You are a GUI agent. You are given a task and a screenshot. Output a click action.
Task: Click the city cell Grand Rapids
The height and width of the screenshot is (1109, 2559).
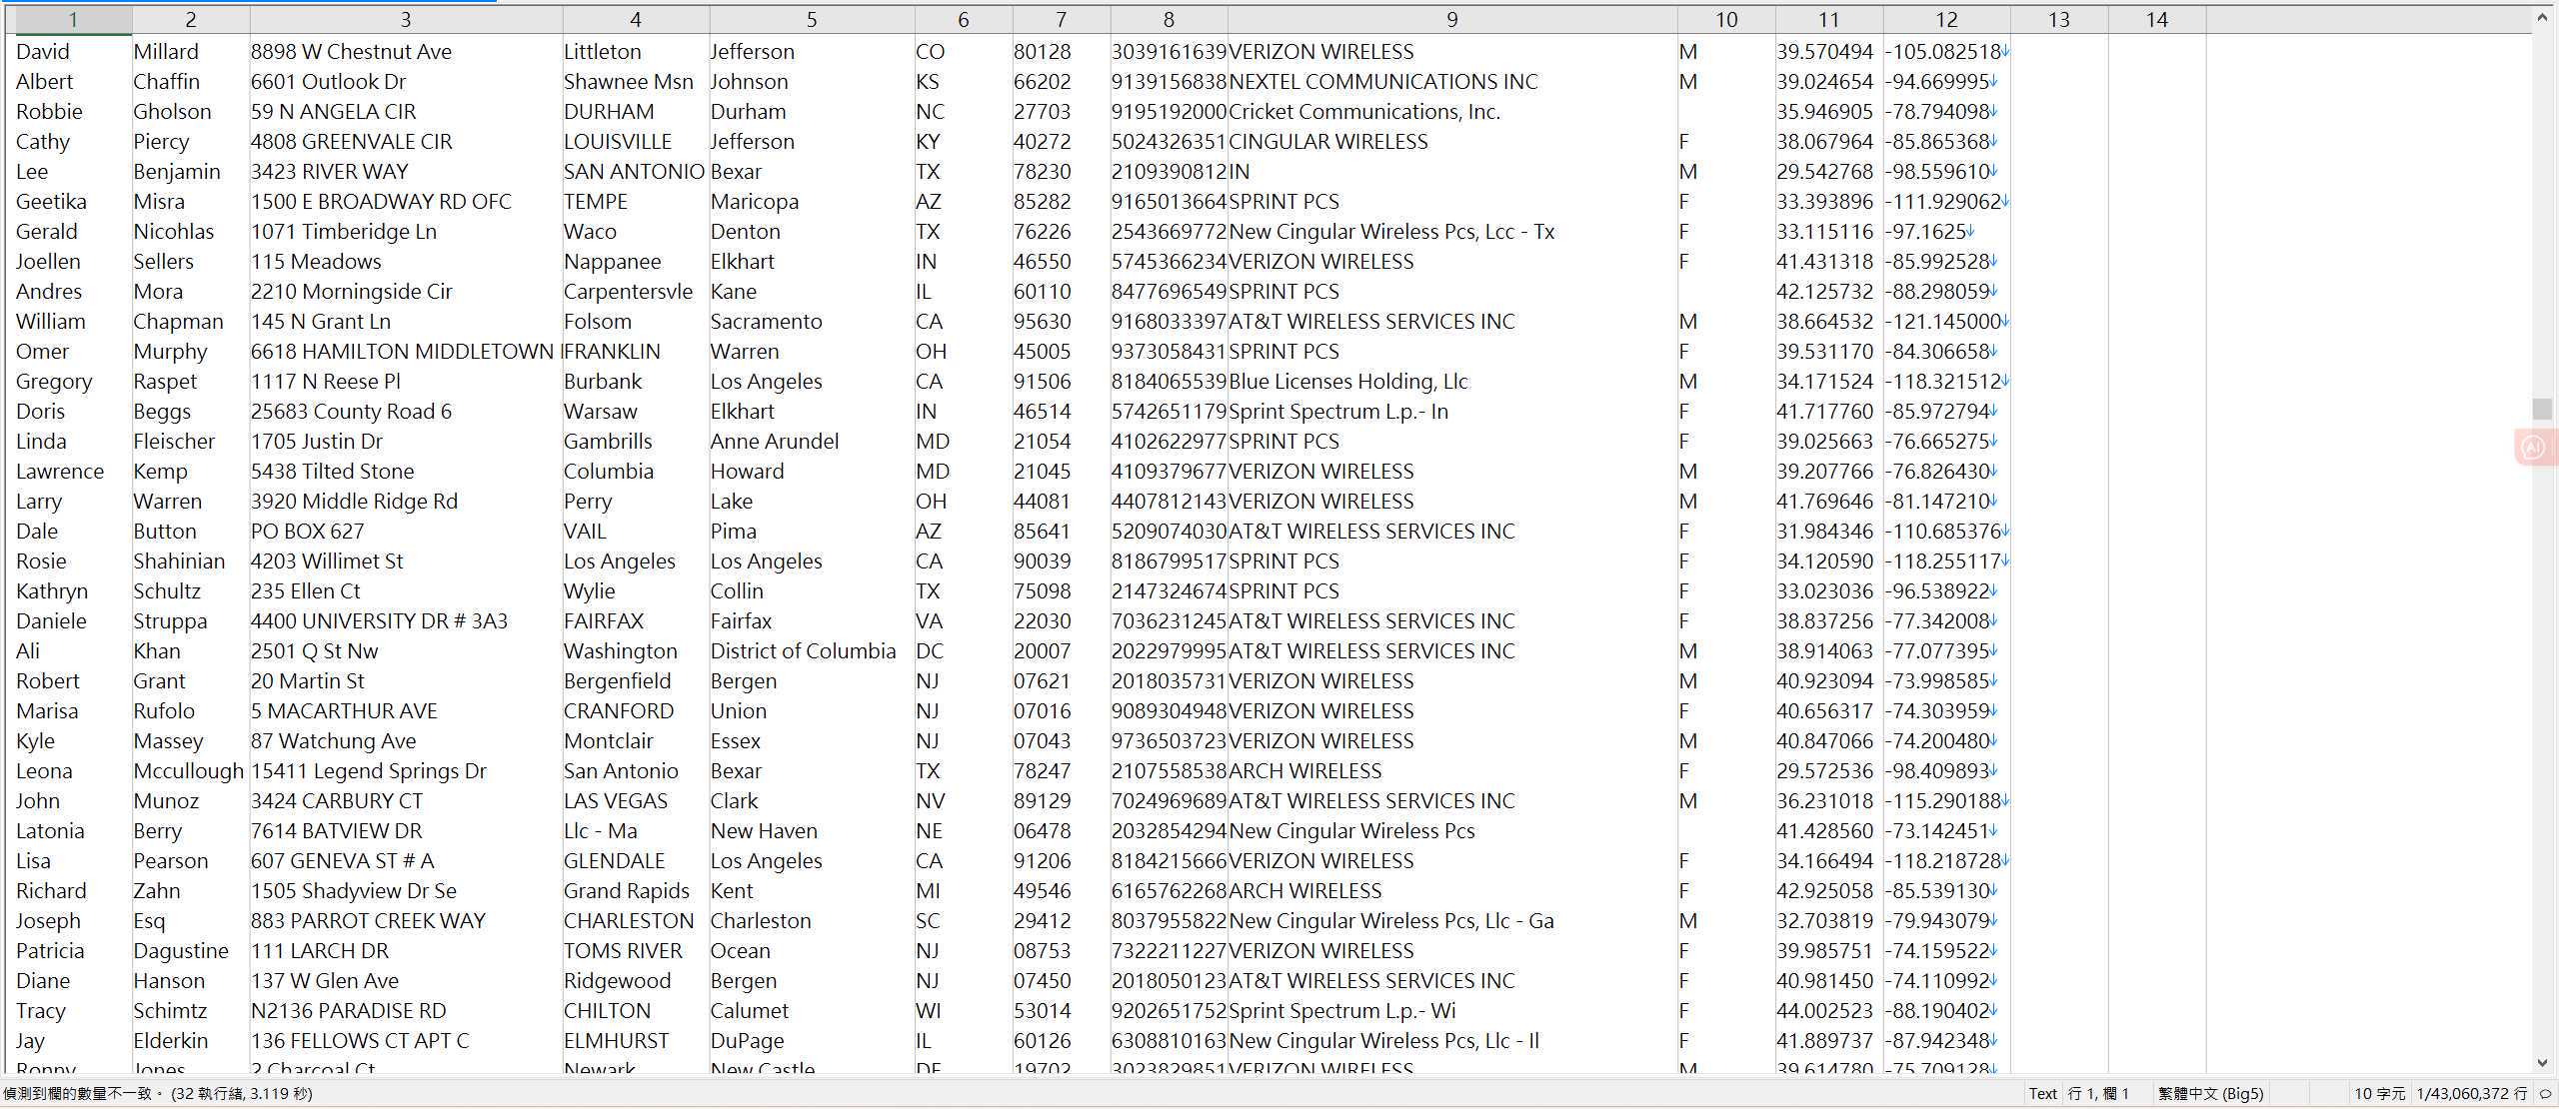[627, 891]
